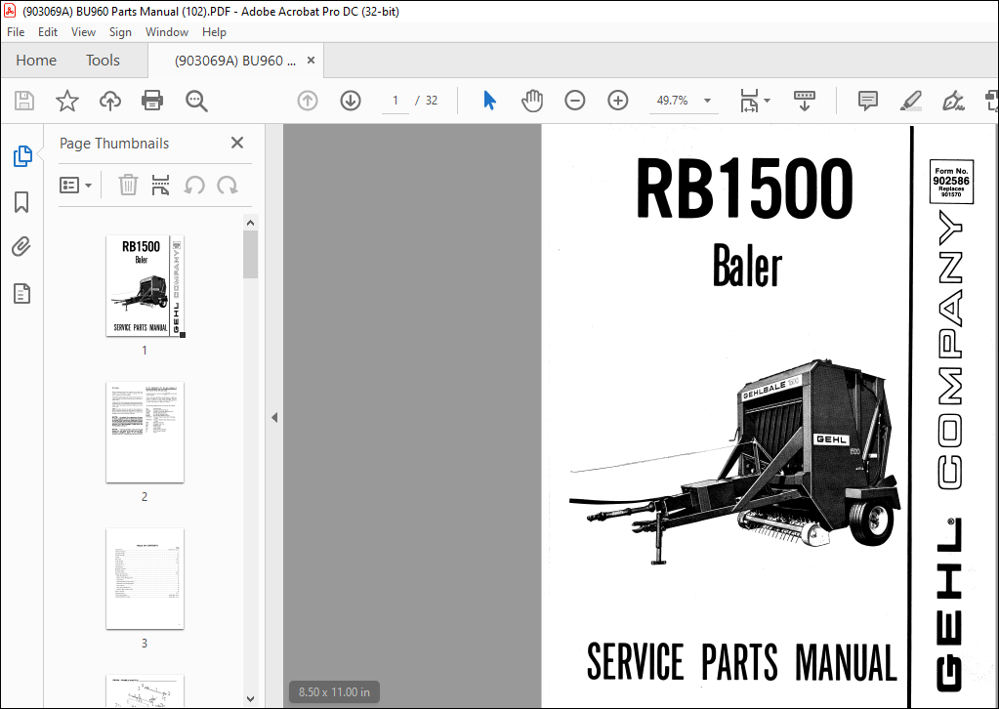Image resolution: width=999 pixels, height=709 pixels.
Task: Open the Attachments paperclip panel
Action: point(21,246)
